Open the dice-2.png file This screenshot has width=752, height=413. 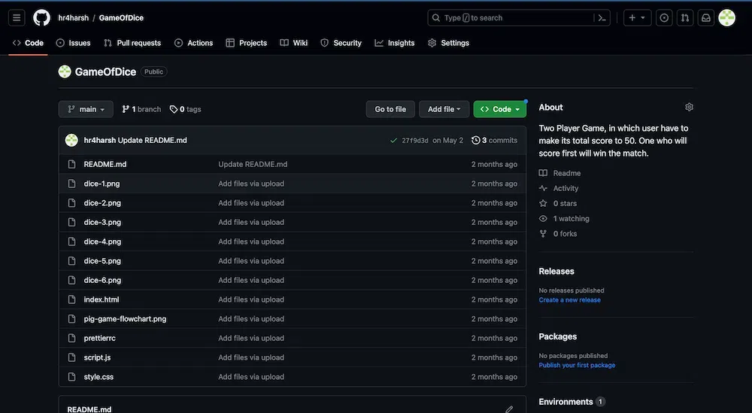tap(102, 203)
